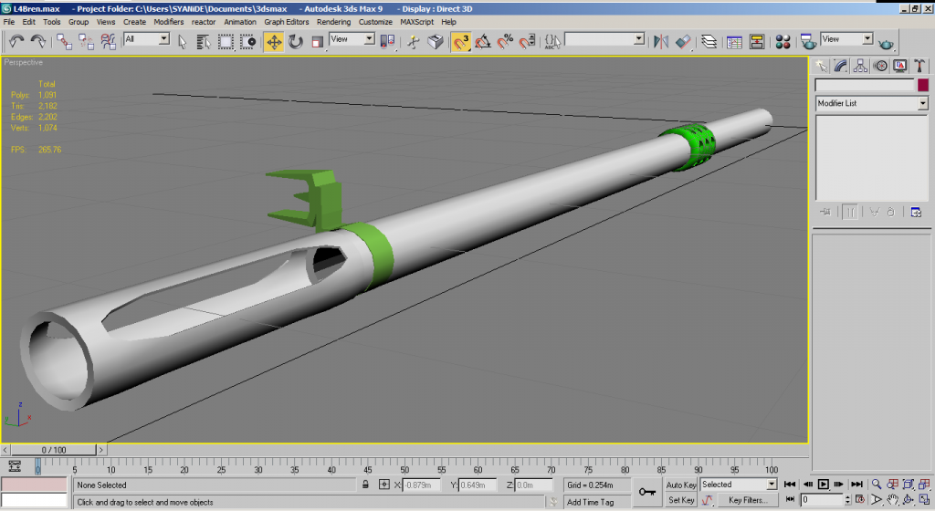935x511 pixels.
Task: Open the selection filter 'All' dropdown
Action: (164, 39)
